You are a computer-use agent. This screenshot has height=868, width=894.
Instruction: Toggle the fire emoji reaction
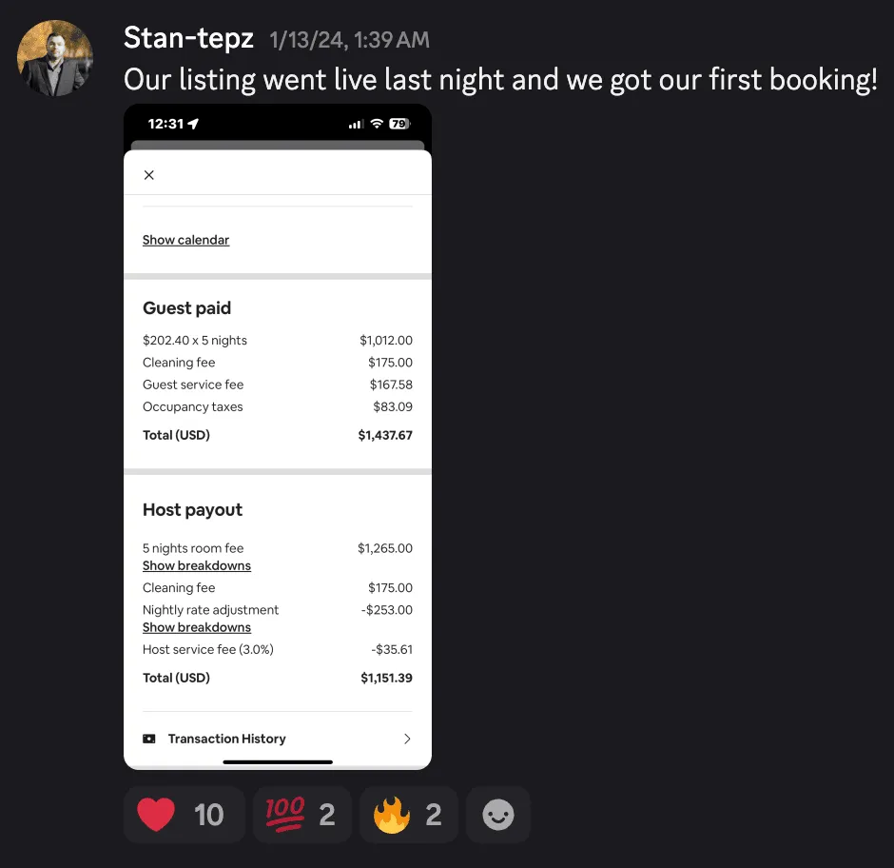(x=408, y=815)
